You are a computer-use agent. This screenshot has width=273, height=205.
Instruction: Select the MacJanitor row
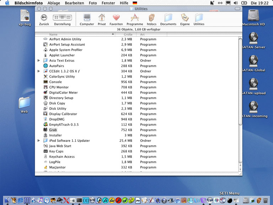coord(136,167)
